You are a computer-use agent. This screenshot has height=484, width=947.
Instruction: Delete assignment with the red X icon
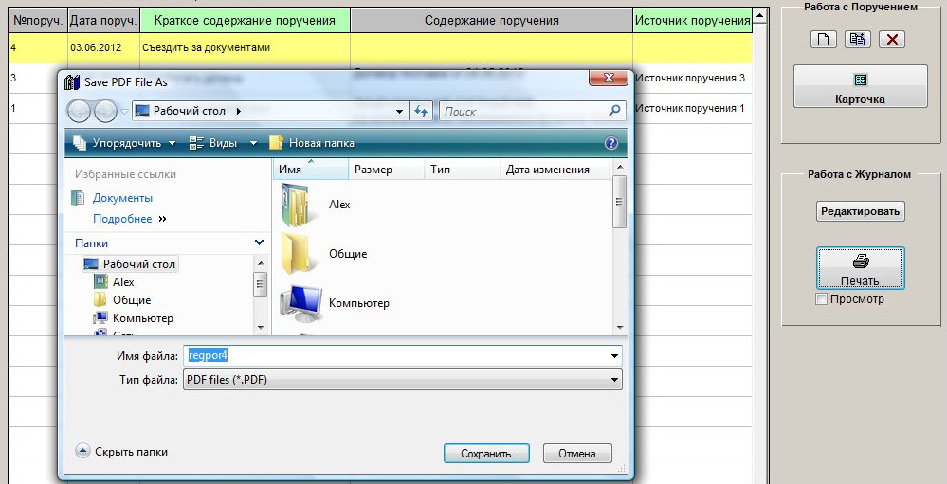(891, 39)
